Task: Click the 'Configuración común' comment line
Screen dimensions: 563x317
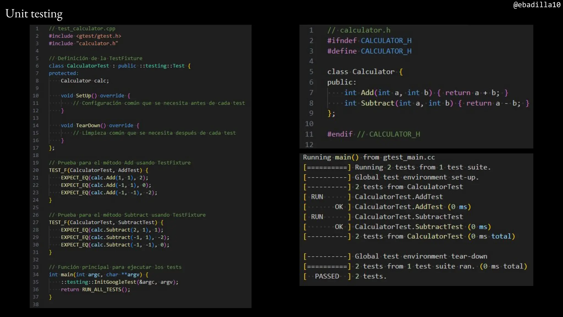Action: (159, 103)
